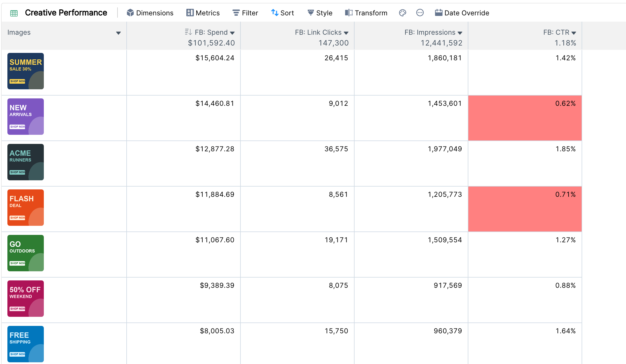Image resolution: width=626 pixels, height=364 pixels.
Task: Click the Creative Performance title
Action: click(x=66, y=13)
